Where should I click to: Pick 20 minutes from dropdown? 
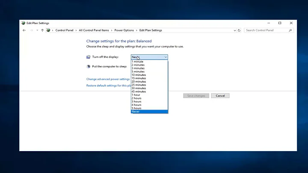click(149, 82)
